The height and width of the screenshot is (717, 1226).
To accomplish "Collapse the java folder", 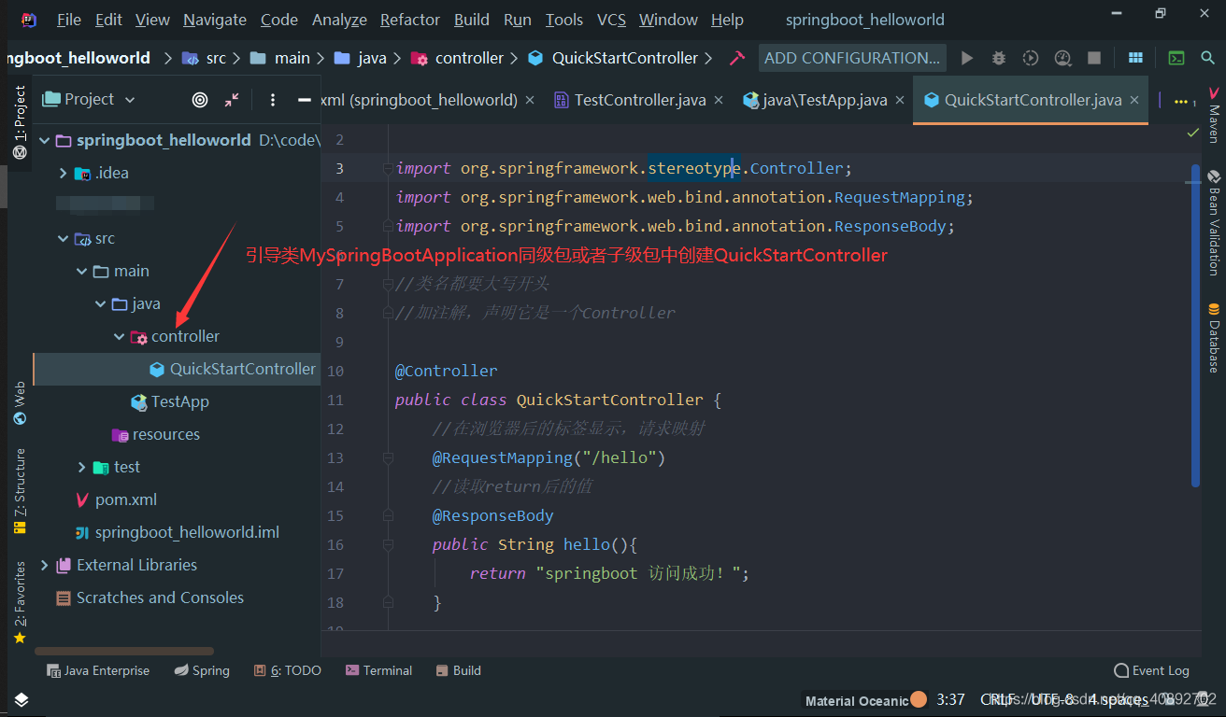I will point(101,304).
